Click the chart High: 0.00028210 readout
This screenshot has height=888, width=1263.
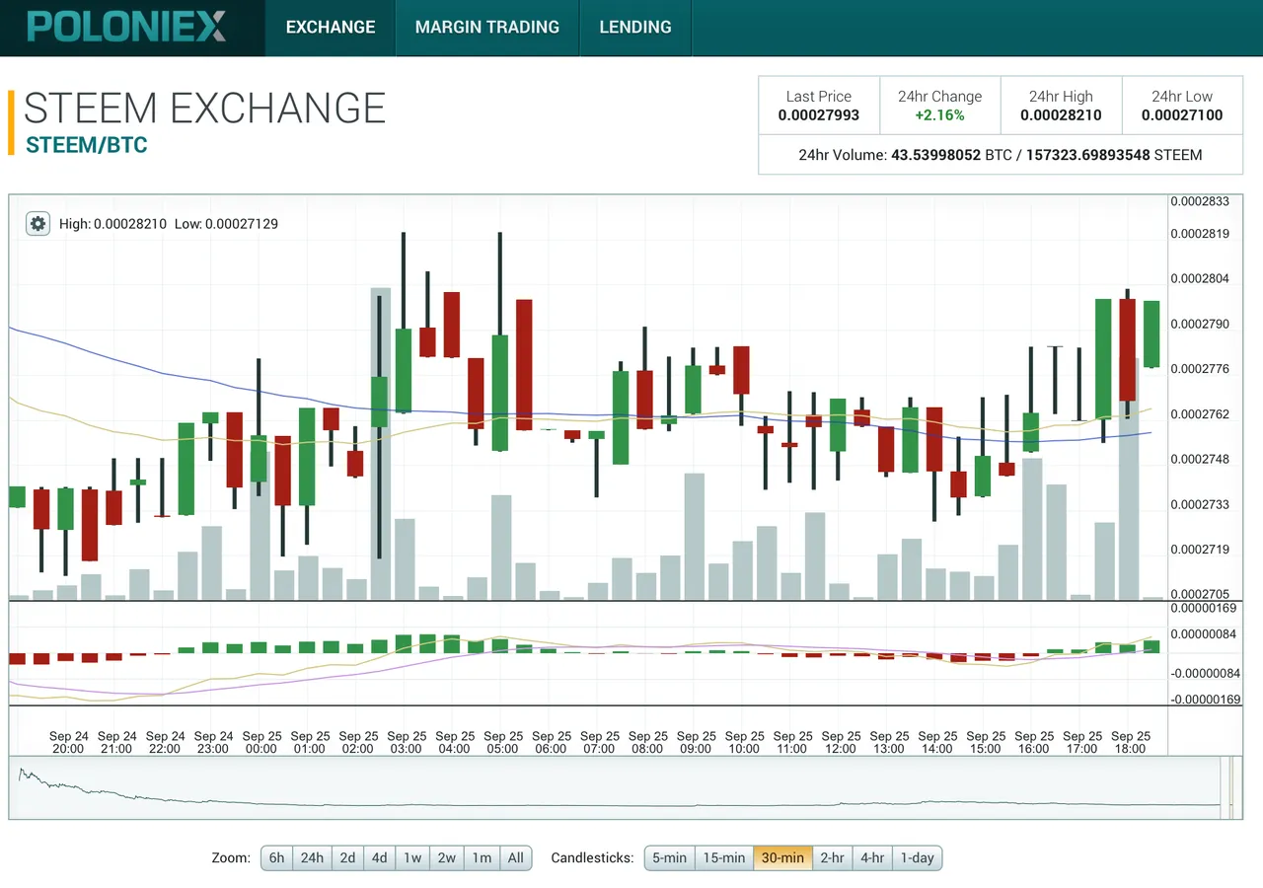pyautogui.click(x=112, y=224)
